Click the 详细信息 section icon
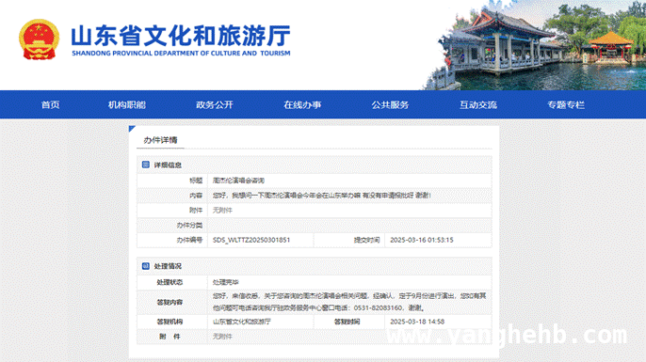Viewport: 646px width, 362px height. 145,165
